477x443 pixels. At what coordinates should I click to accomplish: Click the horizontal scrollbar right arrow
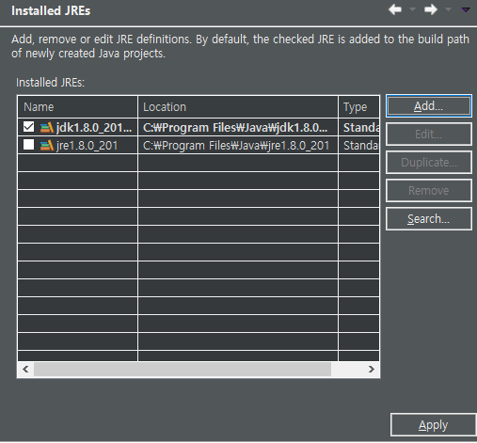pyautogui.click(x=372, y=370)
